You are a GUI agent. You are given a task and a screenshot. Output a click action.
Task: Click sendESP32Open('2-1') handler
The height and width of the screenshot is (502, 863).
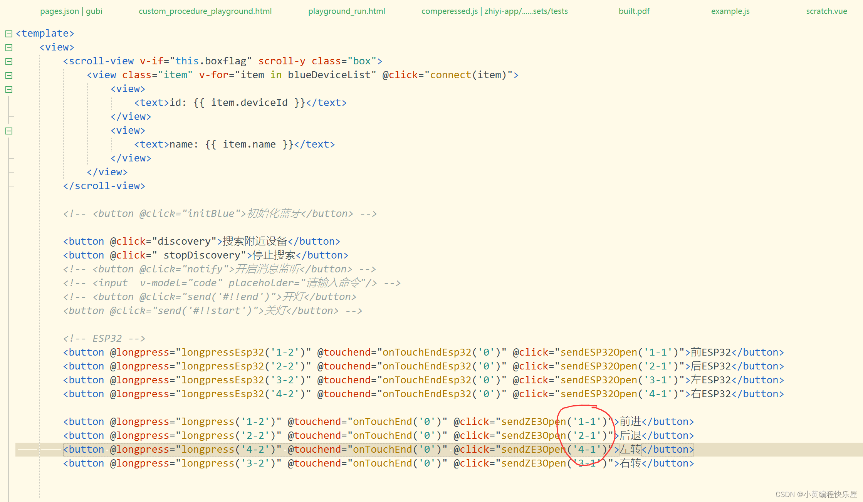click(620, 366)
